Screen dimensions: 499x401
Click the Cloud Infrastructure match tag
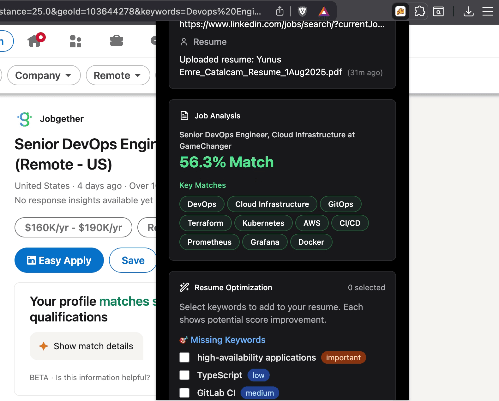pyautogui.click(x=272, y=204)
